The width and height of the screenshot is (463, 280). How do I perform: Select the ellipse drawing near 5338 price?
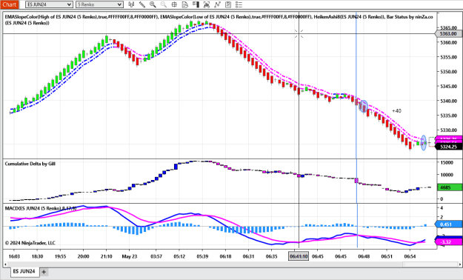pos(364,106)
